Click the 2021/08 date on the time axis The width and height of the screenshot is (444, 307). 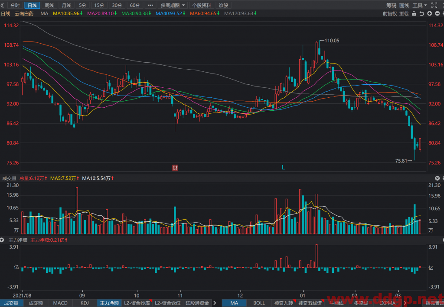pyautogui.click(x=22, y=296)
